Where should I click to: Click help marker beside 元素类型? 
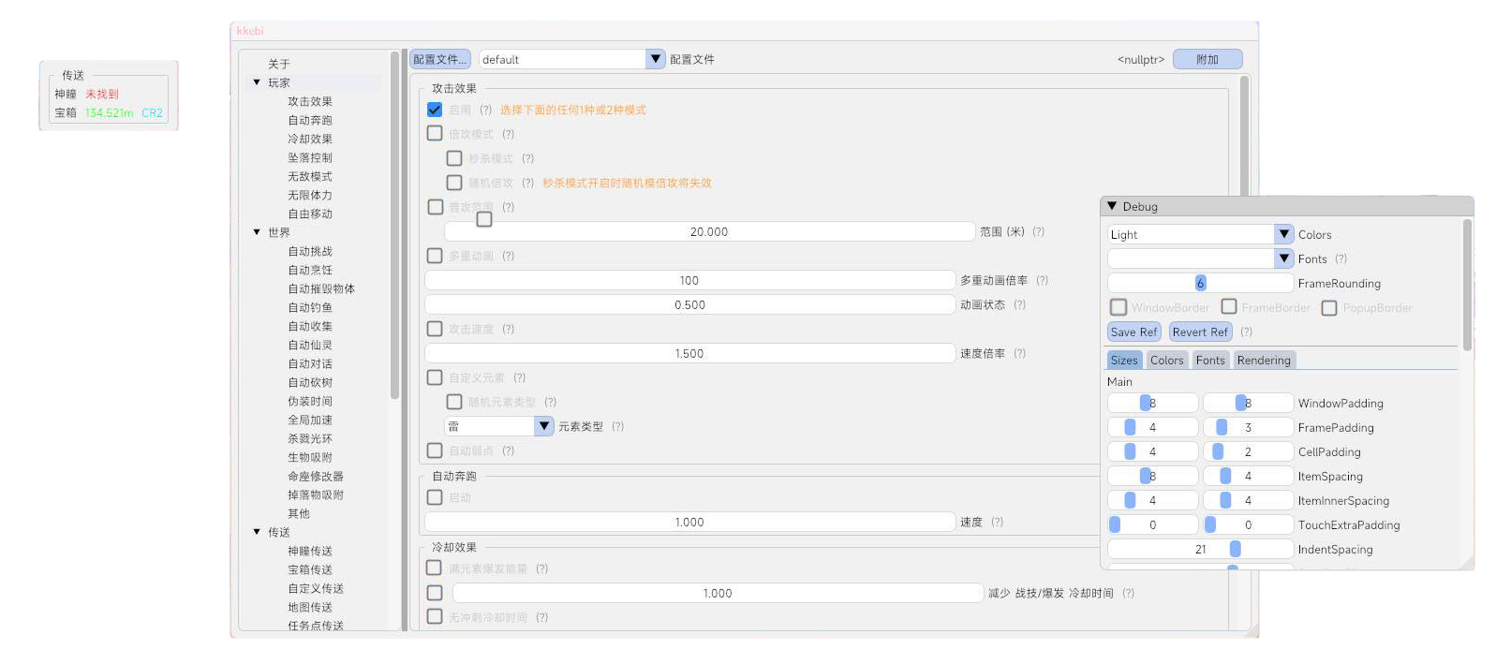[x=617, y=426]
